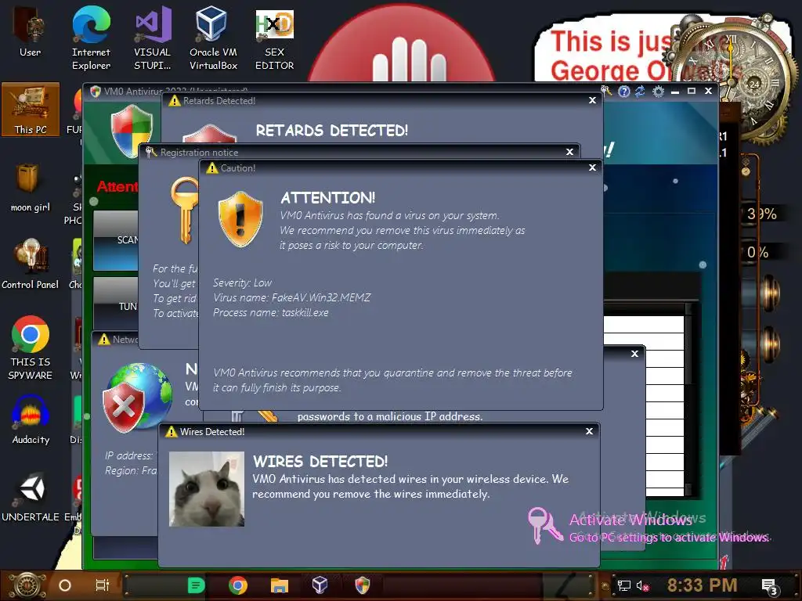This screenshot has height=601, width=802.
Task: Click the WIRES DETECTED! heading
Action: pos(320,462)
